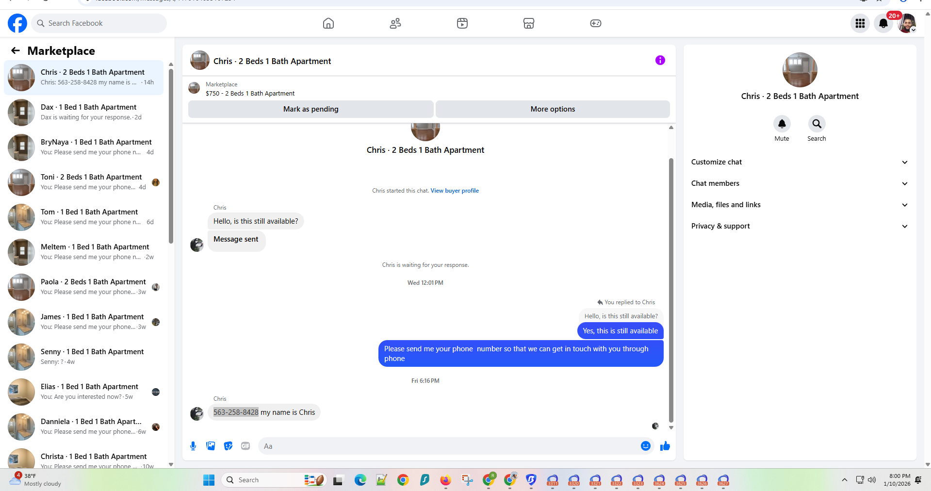Image resolution: width=931 pixels, height=491 pixels.
Task: Click the chat scroll down arrow
Action: click(x=671, y=427)
